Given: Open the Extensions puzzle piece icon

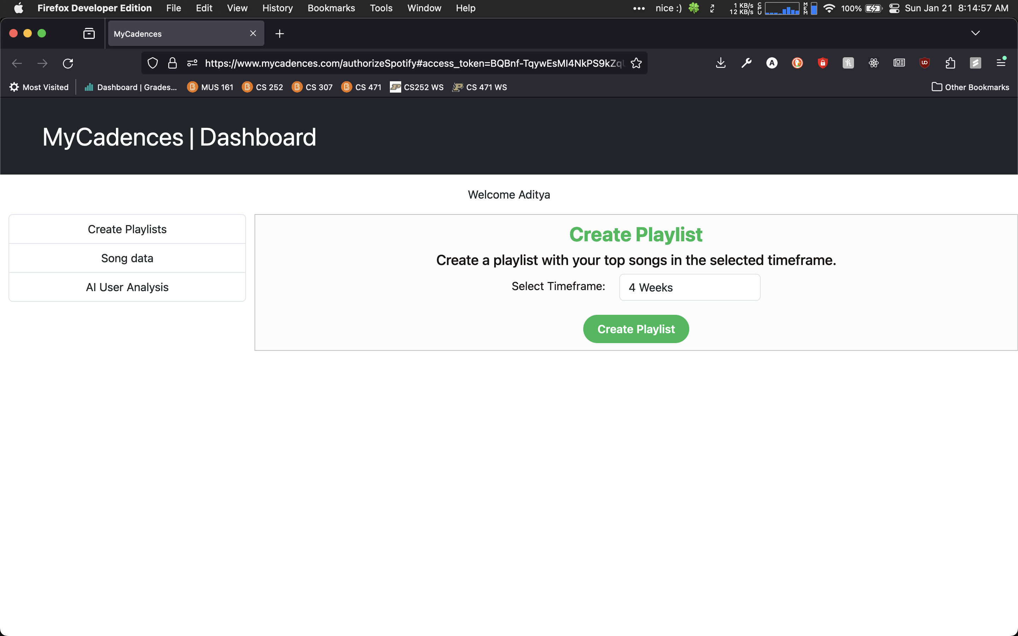Looking at the screenshot, I should [x=950, y=63].
